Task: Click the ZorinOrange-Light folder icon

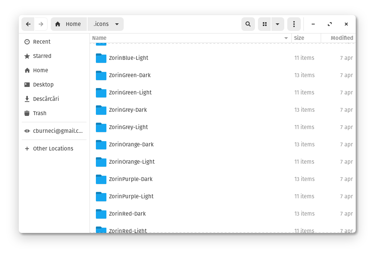Action: pos(101,162)
